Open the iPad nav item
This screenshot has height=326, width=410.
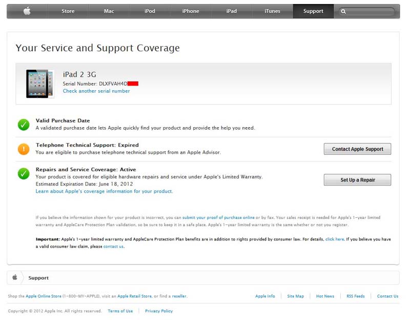(x=232, y=11)
